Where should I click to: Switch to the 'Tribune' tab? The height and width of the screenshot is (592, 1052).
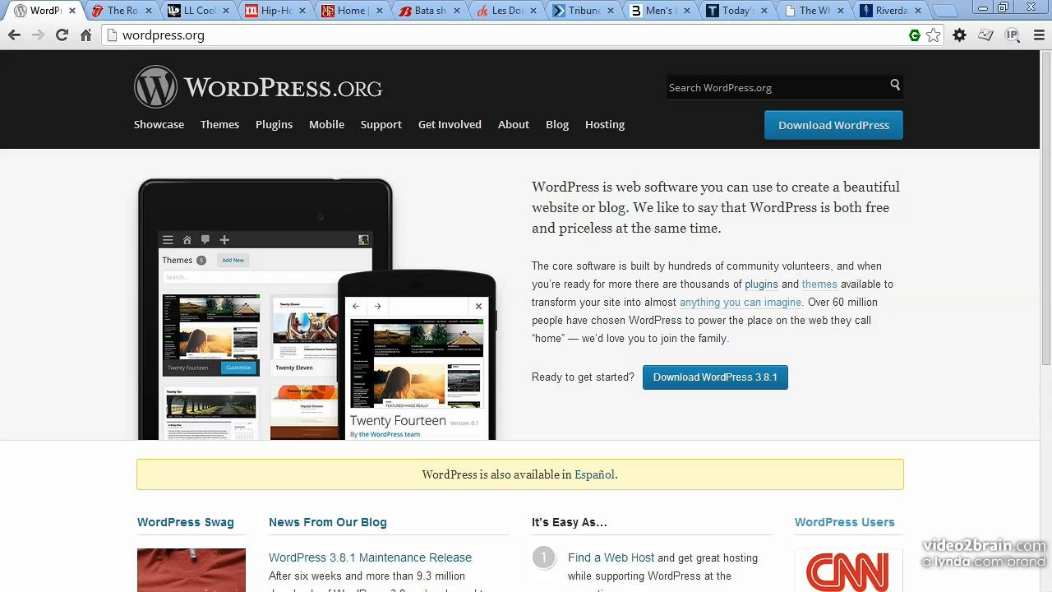[x=584, y=11]
